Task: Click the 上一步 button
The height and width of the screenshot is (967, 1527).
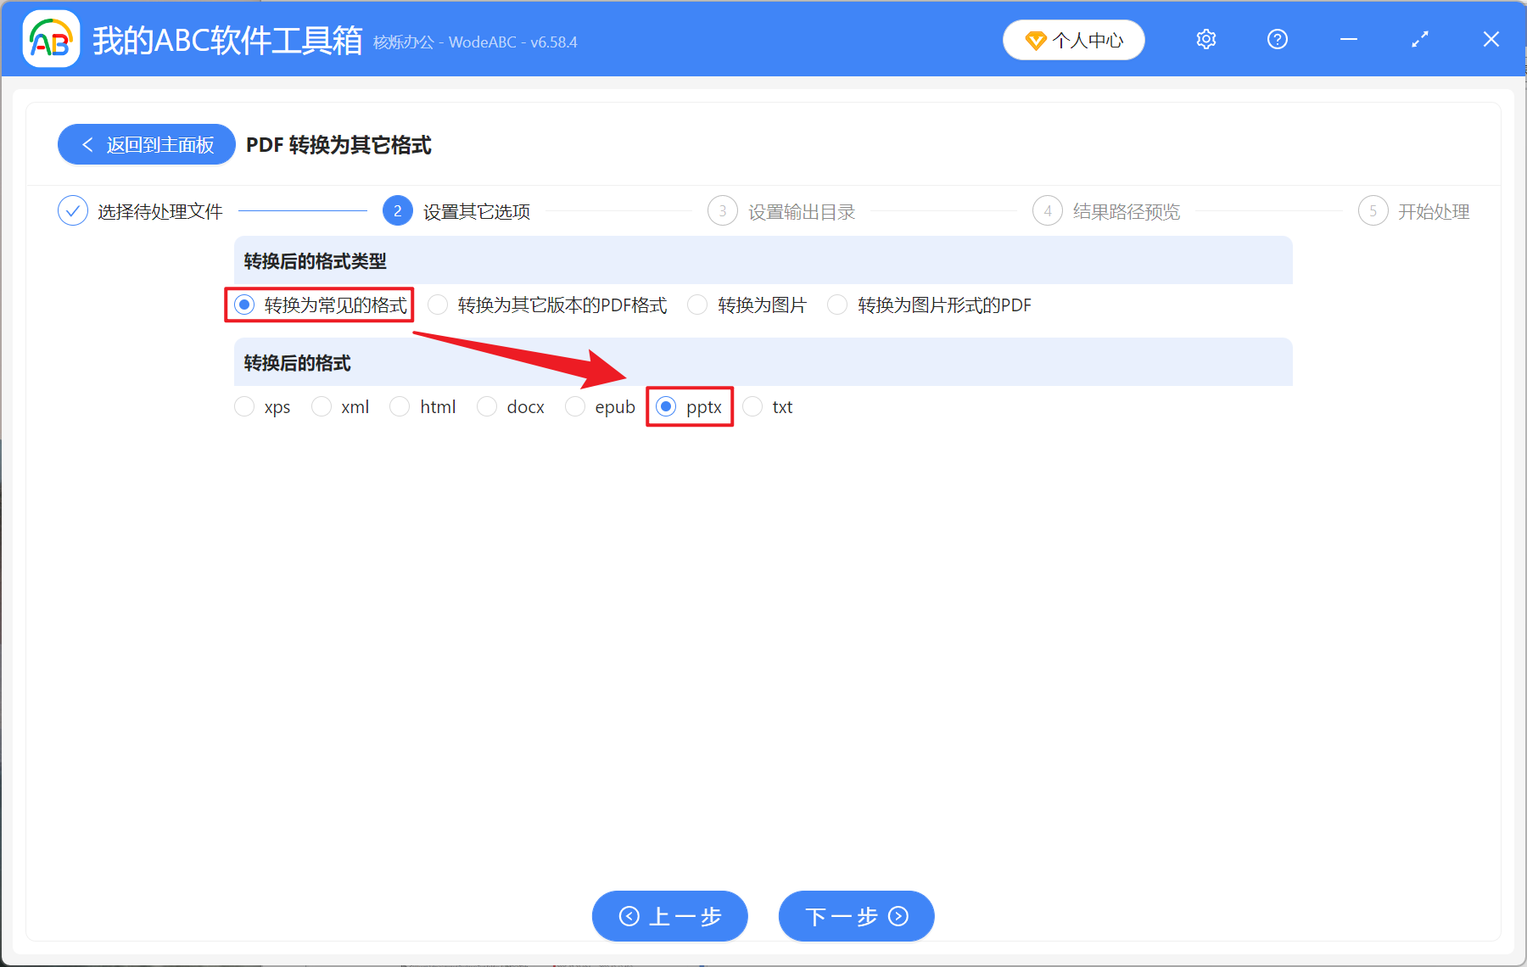Action: click(669, 916)
